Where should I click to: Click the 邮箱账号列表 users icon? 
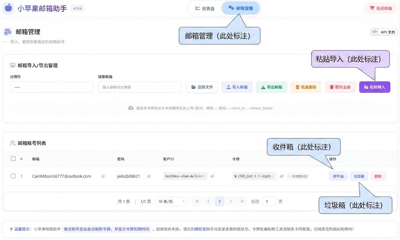[12, 143]
